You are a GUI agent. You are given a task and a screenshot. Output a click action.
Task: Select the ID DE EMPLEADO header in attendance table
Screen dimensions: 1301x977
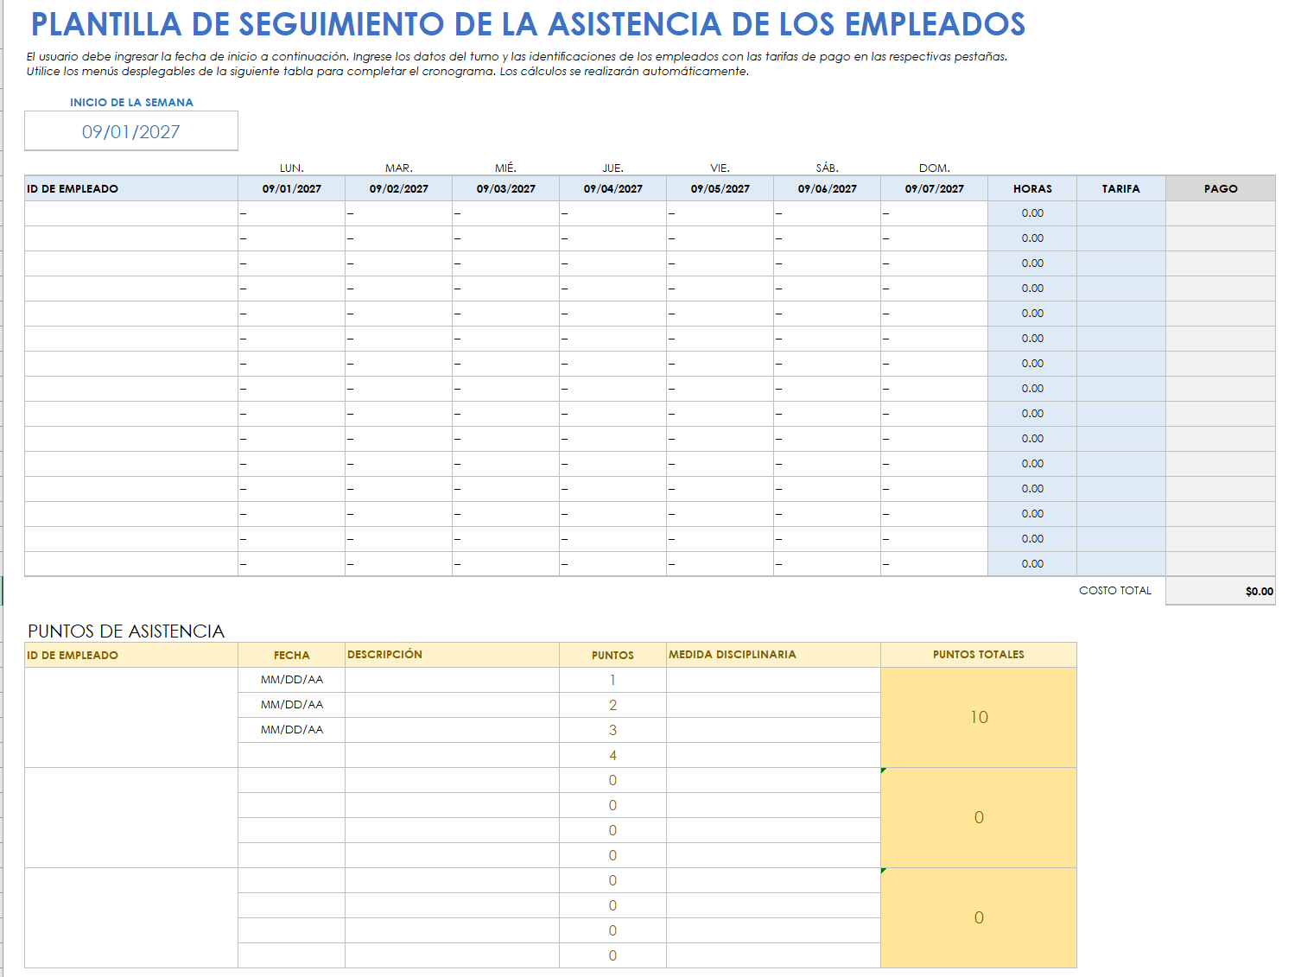pos(131,188)
